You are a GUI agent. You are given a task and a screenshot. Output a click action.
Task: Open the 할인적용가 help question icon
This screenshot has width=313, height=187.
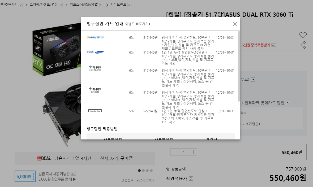point(191,179)
